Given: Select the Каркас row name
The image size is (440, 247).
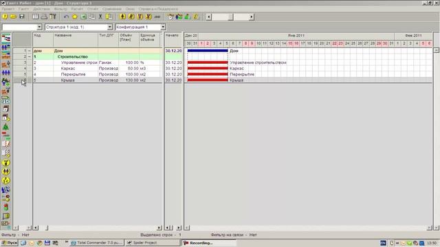Looking at the screenshot, I should (68, 69).
